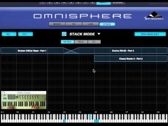Select the CC stack view button
This screenshot has width=168, height=126.
point(94,42)
